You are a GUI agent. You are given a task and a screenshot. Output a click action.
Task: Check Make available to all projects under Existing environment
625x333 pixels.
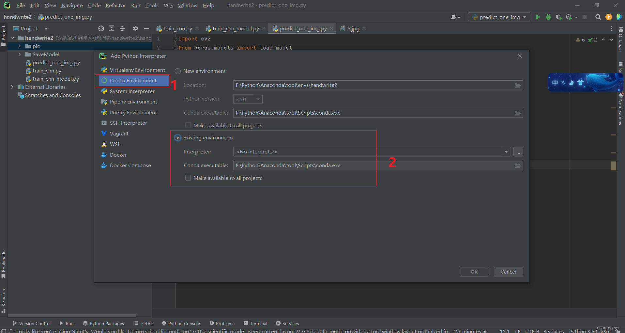point(188,178)
